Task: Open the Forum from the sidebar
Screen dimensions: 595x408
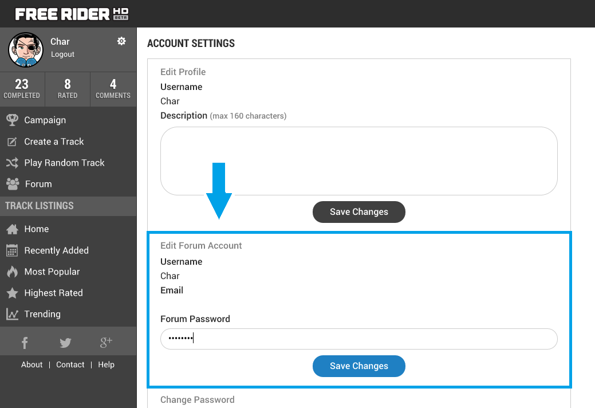Action: 38,184
